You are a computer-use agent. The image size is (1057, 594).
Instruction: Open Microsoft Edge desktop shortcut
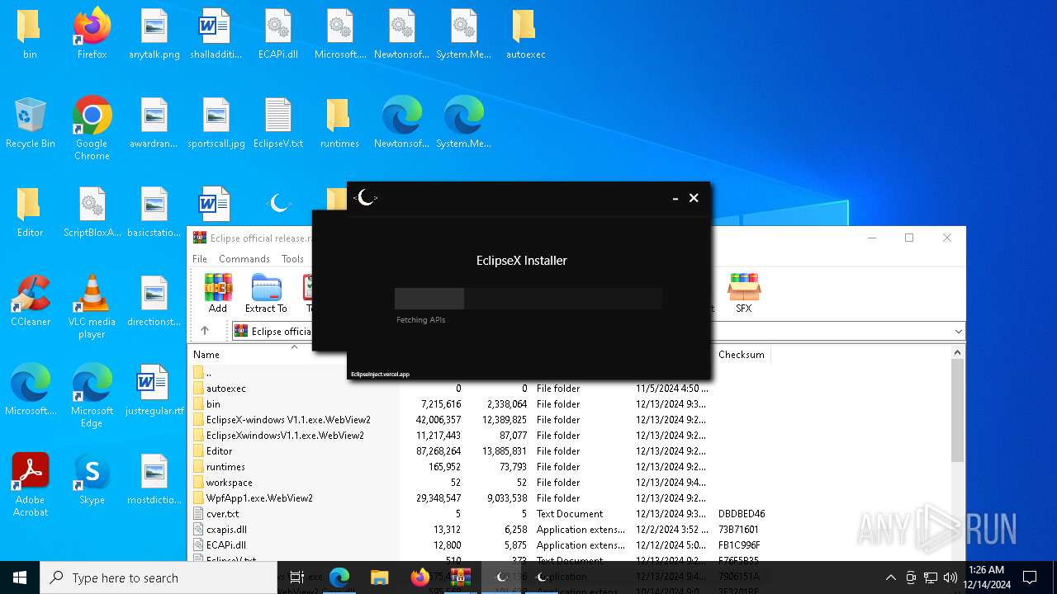tap(92, 396)
